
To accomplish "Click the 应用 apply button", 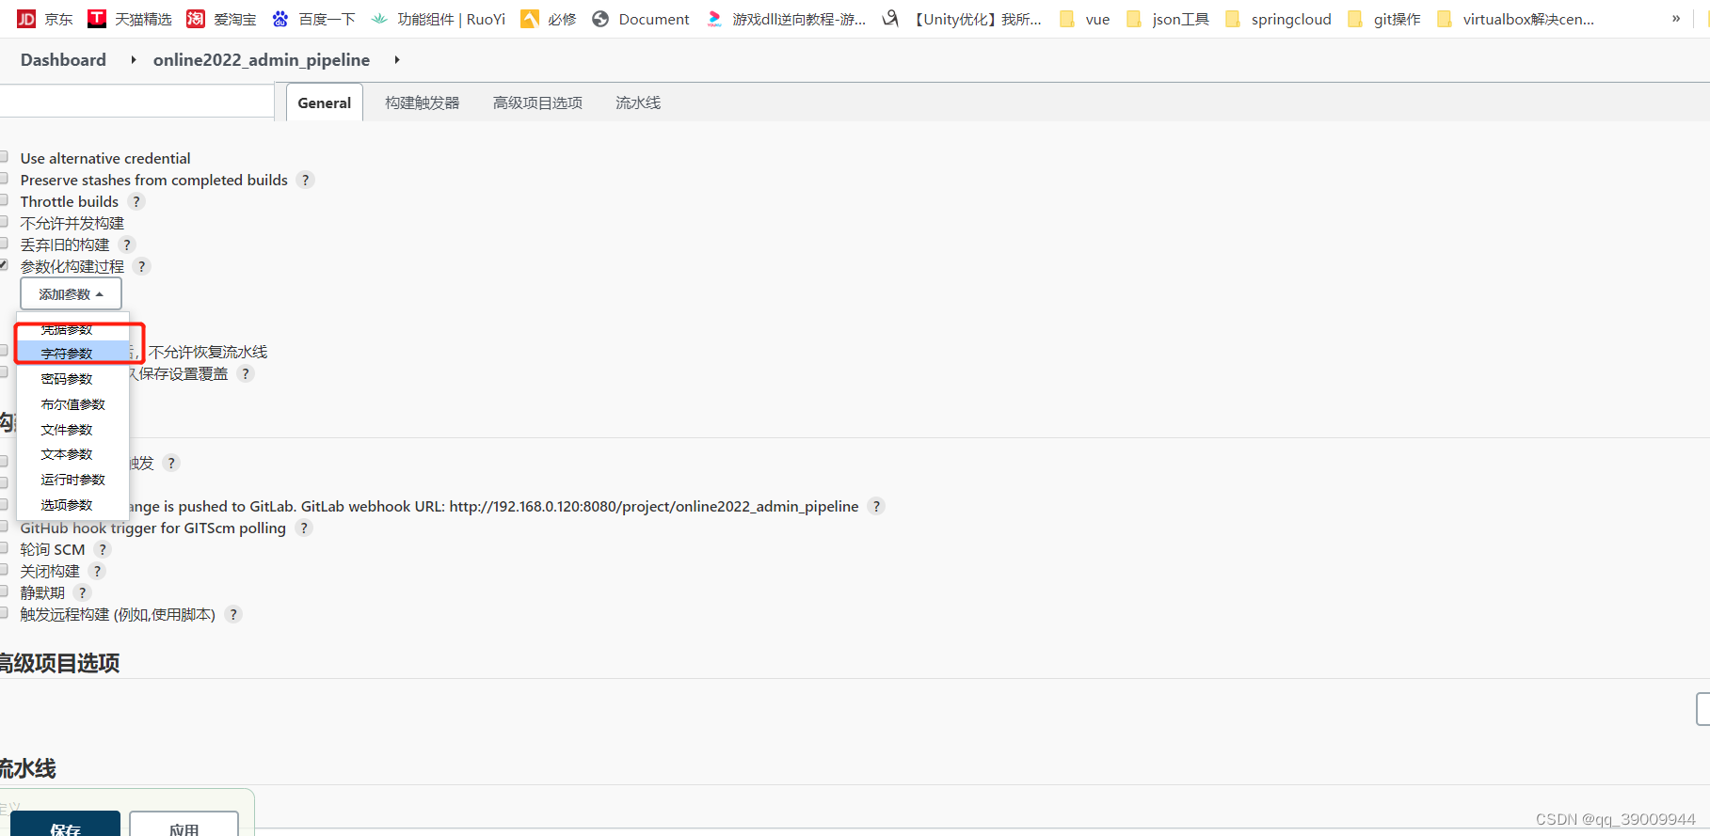I will tap(184, 824).
